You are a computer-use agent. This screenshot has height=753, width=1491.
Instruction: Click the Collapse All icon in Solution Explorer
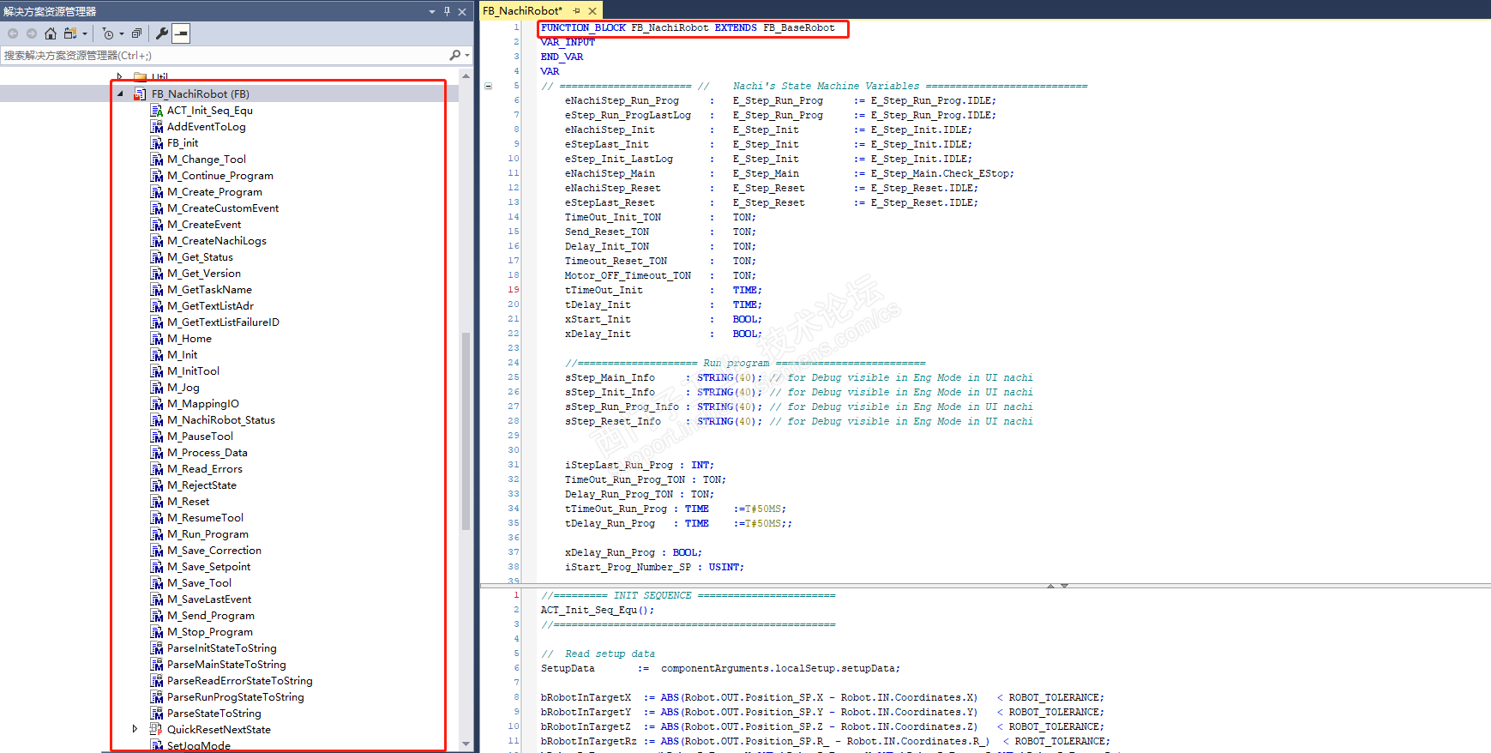tap(136, 33)
